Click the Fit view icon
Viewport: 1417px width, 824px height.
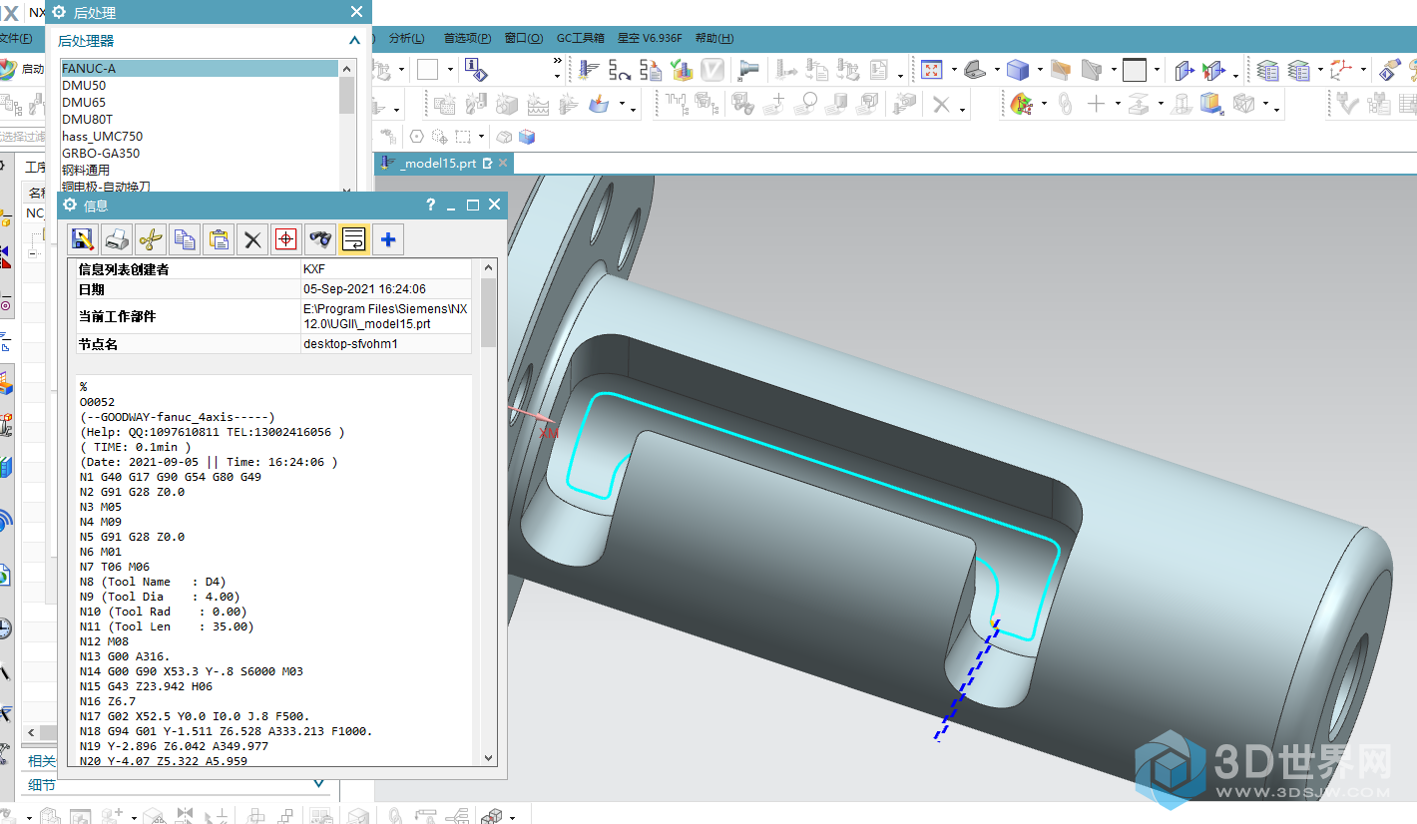click(931, 70)
